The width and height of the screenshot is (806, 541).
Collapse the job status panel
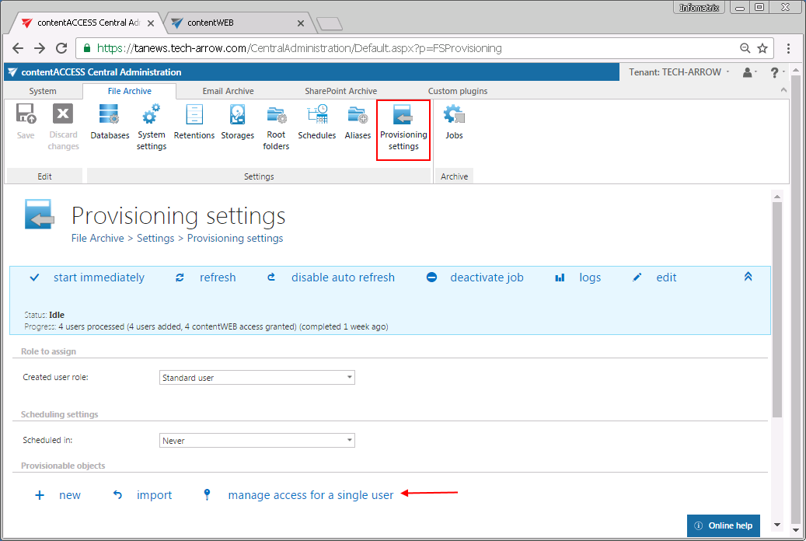tap(748, 277)
